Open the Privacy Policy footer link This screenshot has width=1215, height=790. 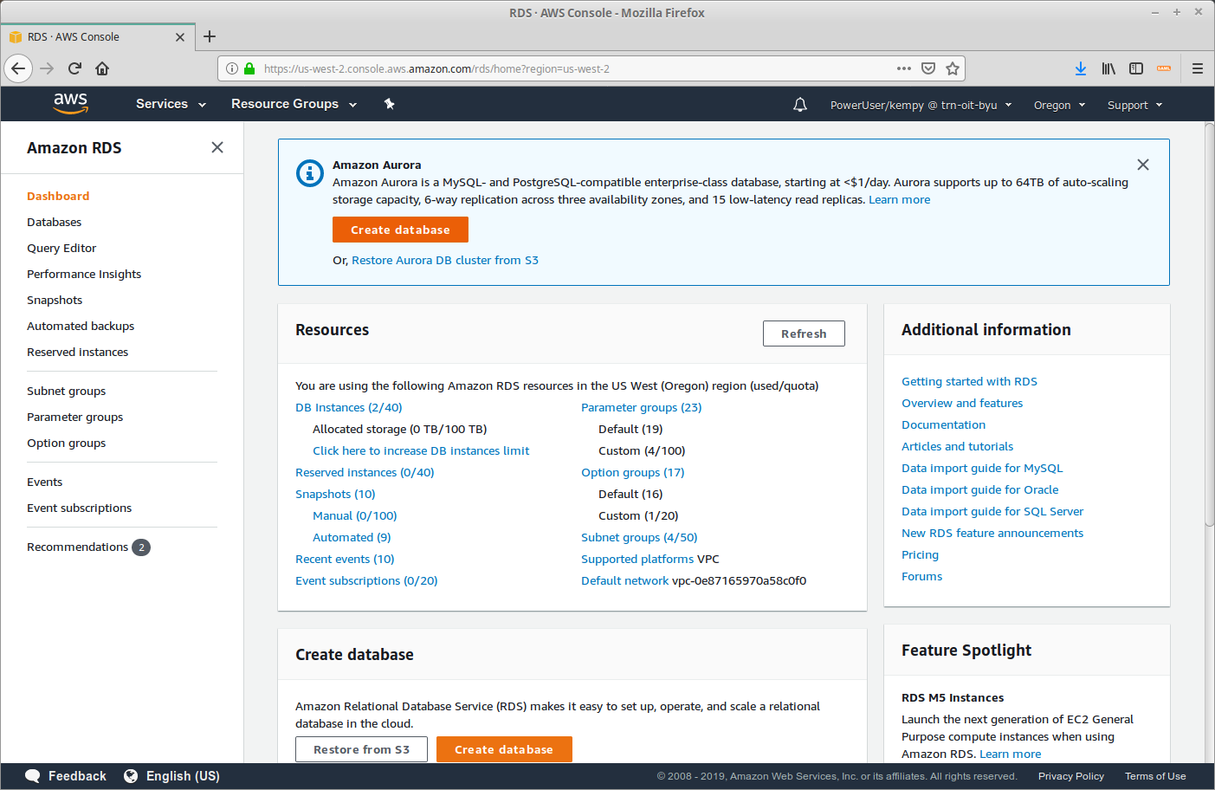click(x=1071, y=776)
